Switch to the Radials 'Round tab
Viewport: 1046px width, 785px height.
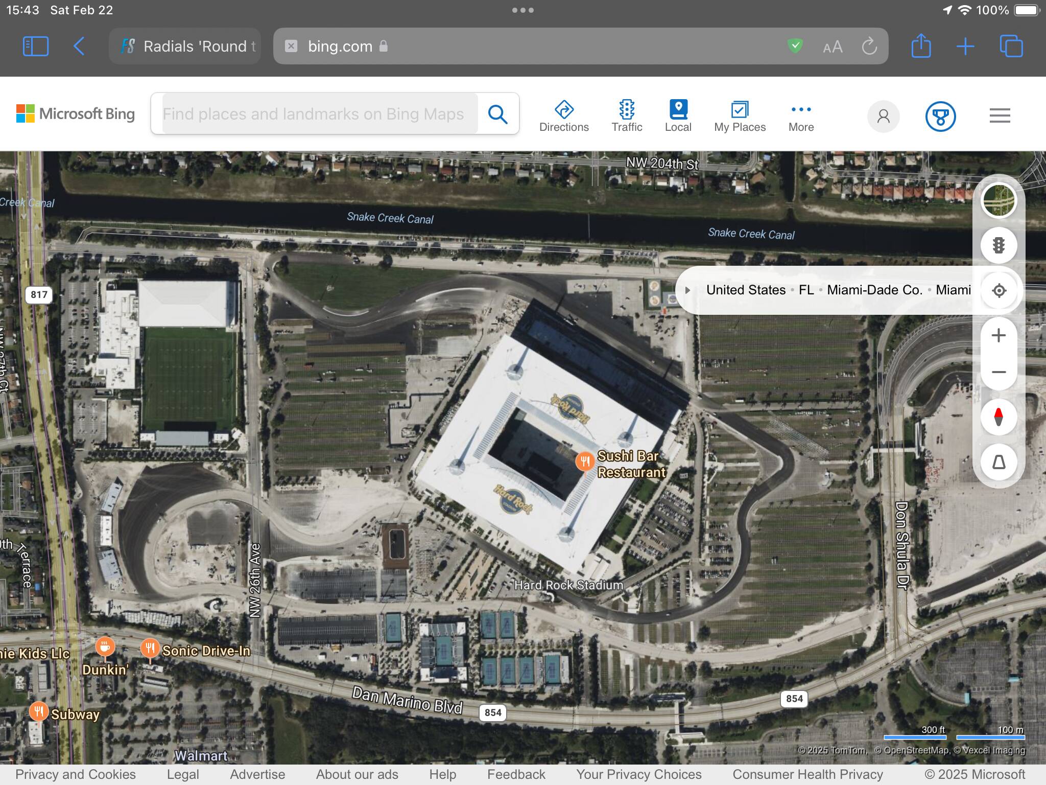[185, 47]
